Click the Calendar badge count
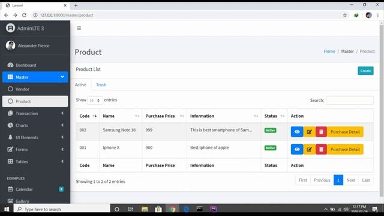The height and width of the screenshot is (216, 384). coord(61,189)
